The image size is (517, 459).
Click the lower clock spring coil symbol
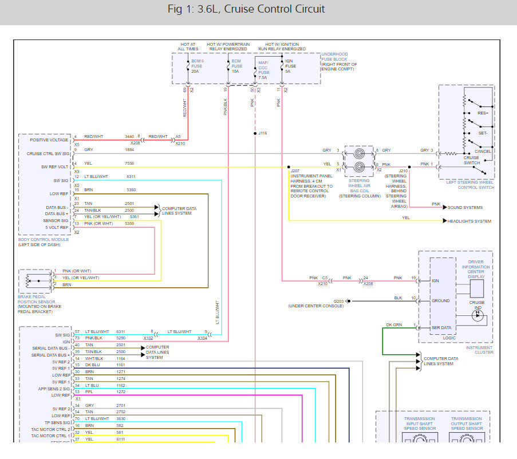tap(359, 167)
